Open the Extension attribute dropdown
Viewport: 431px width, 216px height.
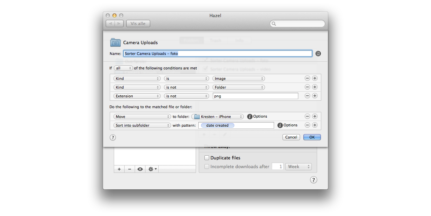(137, 96)
